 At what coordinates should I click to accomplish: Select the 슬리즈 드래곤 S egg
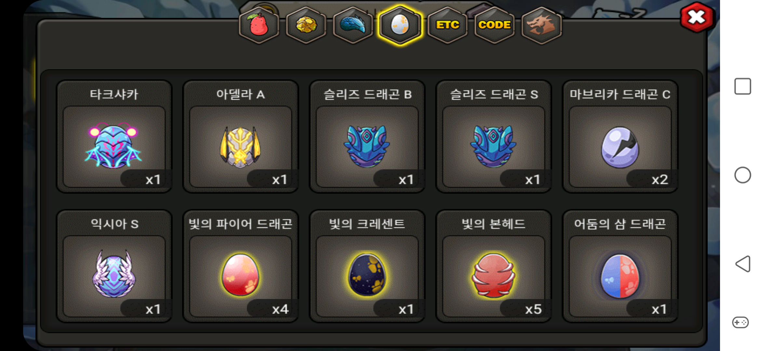[494, 136]
